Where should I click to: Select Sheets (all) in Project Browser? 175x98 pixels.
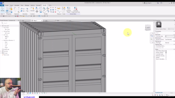[7, 50]
